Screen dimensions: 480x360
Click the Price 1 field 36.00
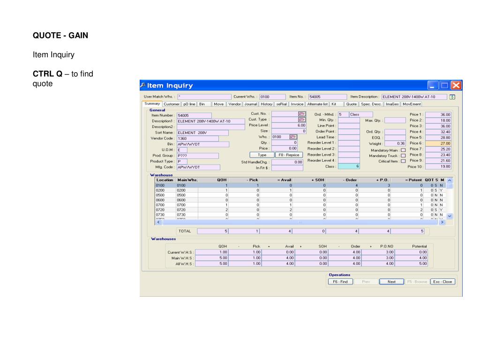coord(438,114)
